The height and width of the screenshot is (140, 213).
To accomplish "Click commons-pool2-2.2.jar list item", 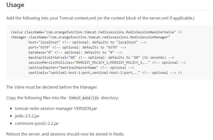I will (37, 123).
